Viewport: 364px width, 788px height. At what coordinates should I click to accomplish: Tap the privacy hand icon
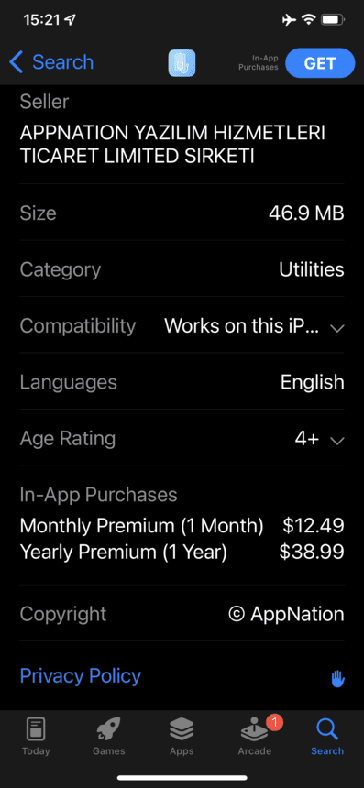click(x=337, y=679)
